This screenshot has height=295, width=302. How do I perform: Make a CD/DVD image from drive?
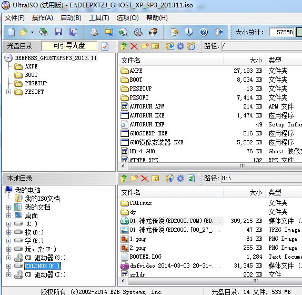[94, 32]
